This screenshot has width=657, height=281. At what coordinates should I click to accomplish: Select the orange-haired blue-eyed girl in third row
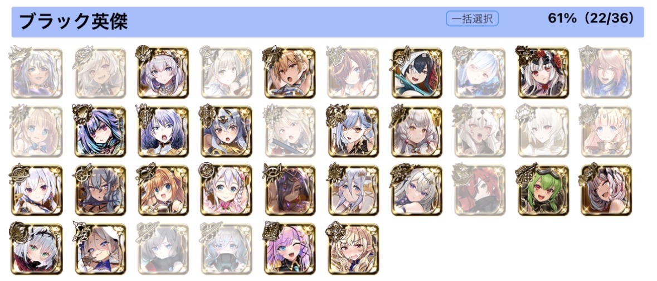(x=163, y=190)
